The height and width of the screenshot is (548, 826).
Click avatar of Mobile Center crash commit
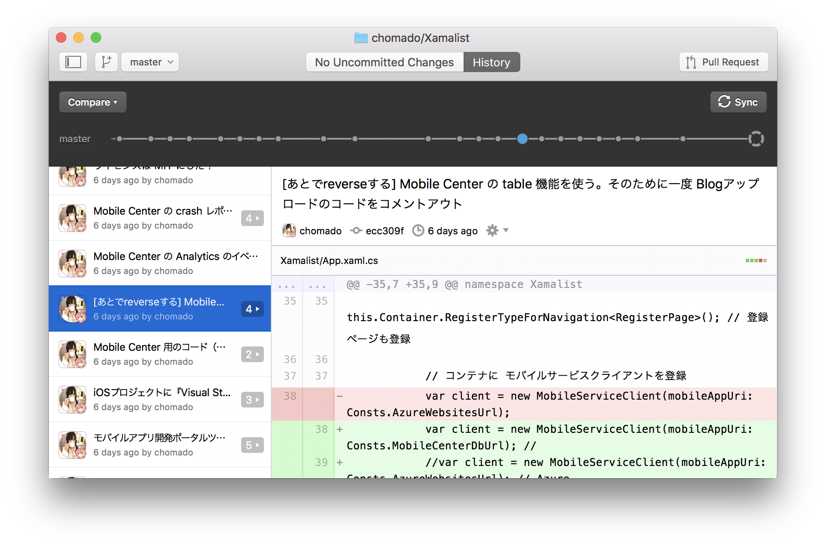tap(72, 218)
